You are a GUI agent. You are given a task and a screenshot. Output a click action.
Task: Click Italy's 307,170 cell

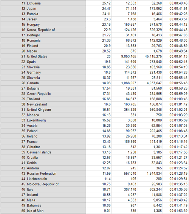click(124, 189)
